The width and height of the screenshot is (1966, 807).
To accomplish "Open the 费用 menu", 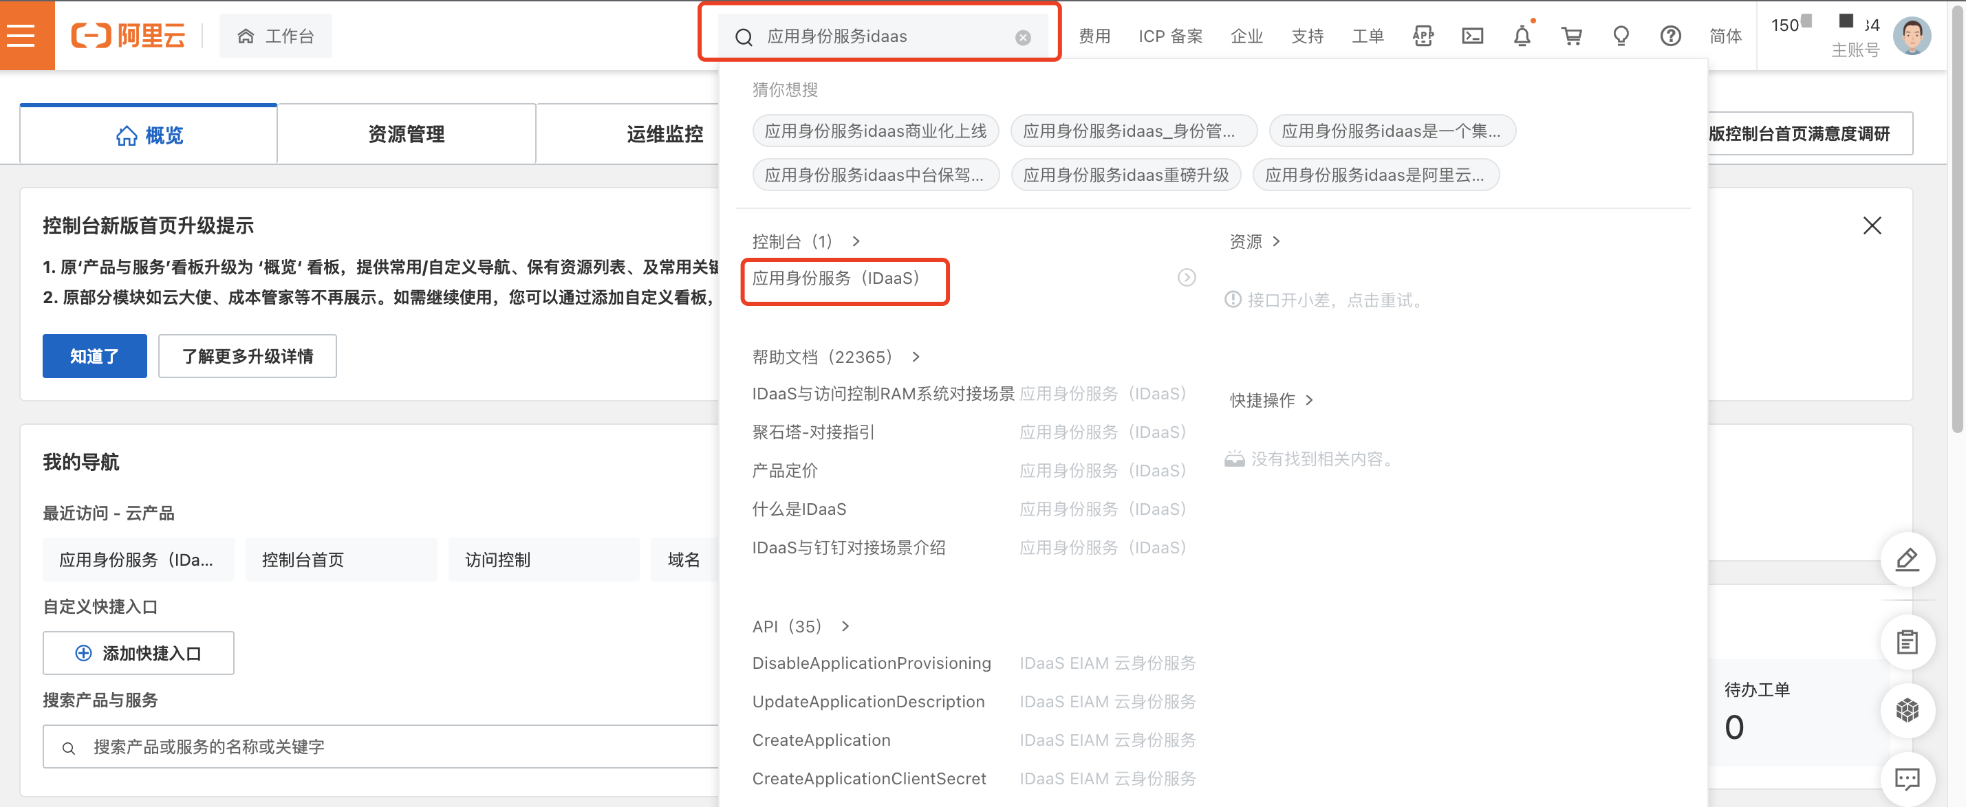I will [x=1094, y=36].
